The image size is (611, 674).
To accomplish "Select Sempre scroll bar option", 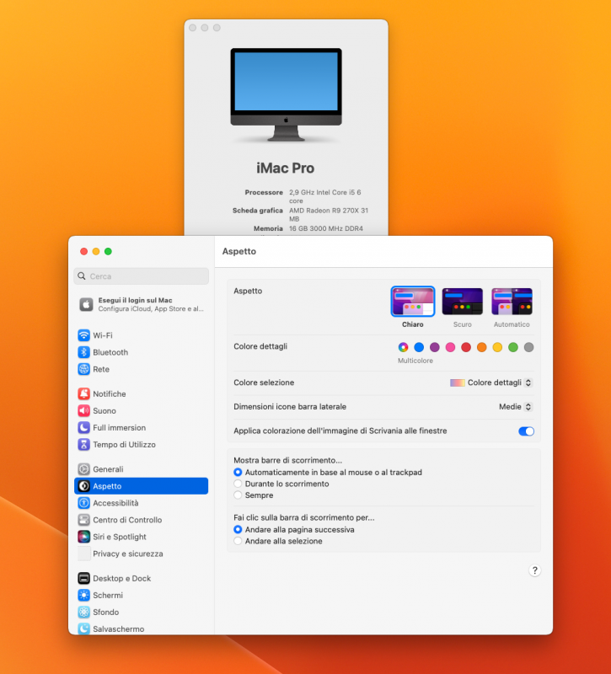I will 238,495.
